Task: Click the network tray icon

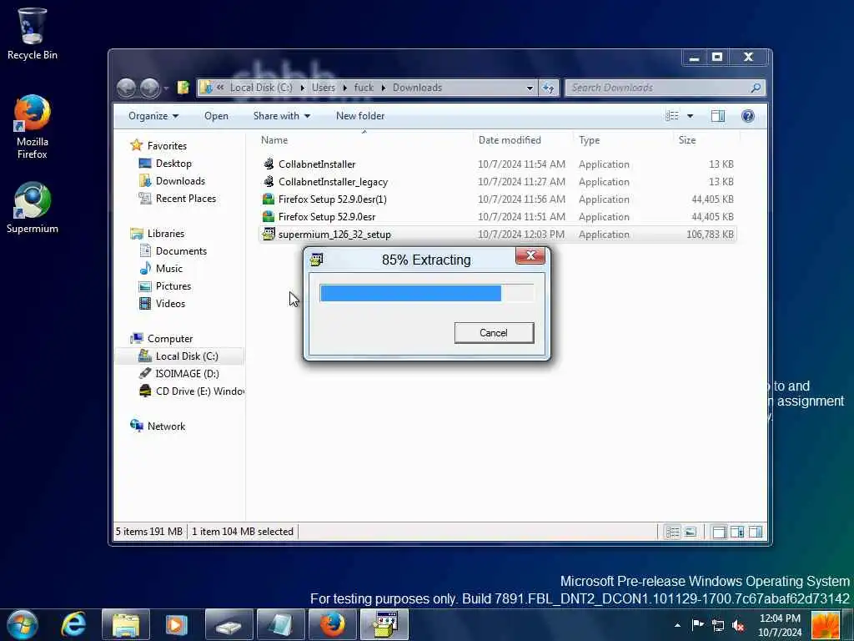Action: coord(718,625)
